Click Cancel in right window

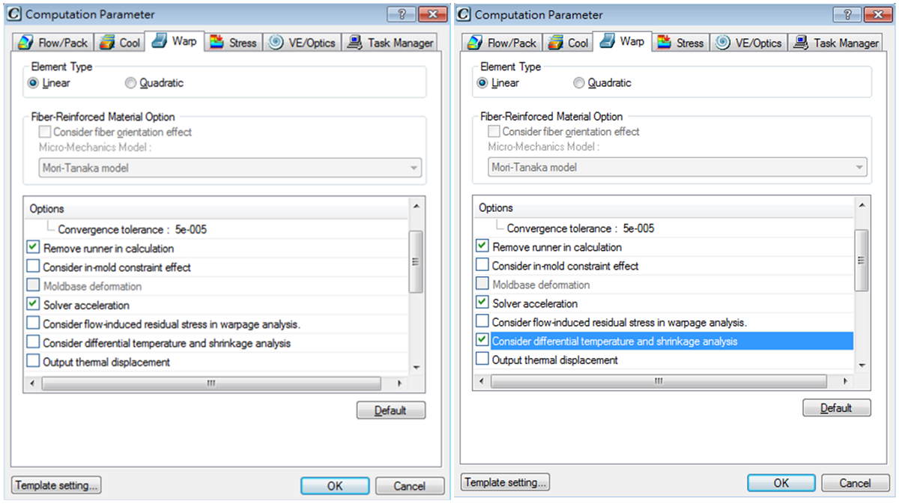855,482
